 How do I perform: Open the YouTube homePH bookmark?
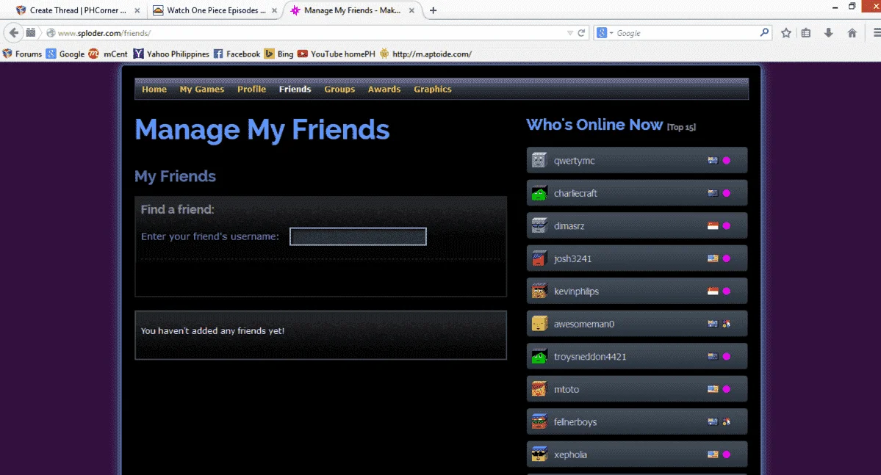pos(336,54)
